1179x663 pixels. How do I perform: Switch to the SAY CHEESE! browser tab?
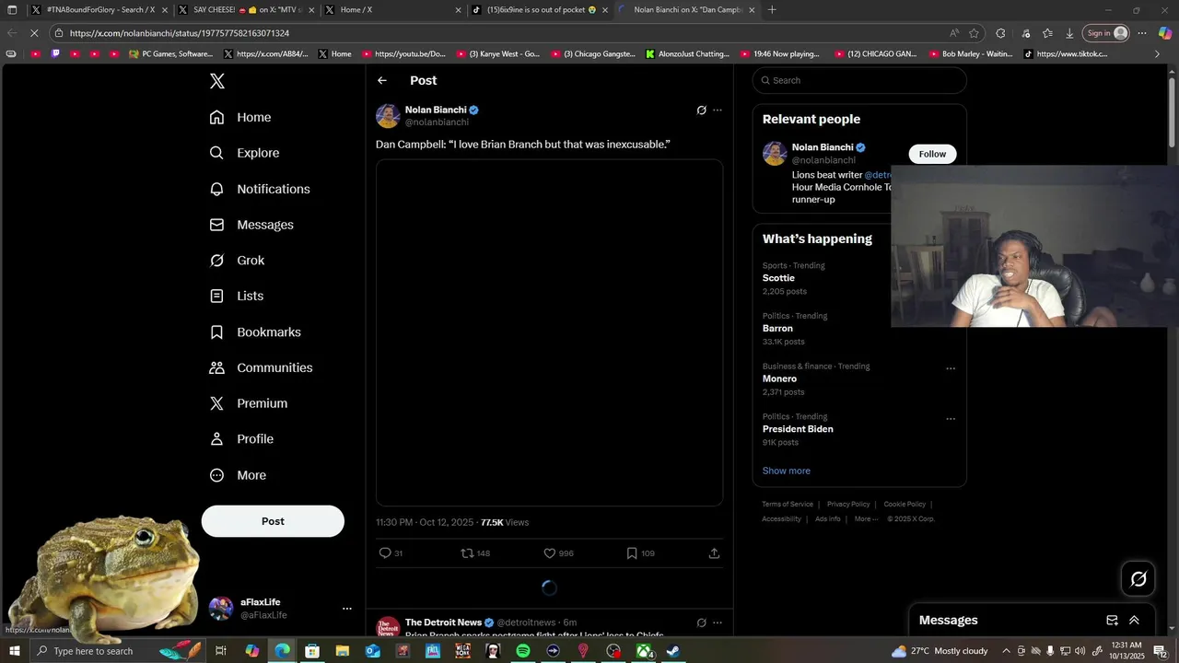pyautogui.click(x=248, y=10)
